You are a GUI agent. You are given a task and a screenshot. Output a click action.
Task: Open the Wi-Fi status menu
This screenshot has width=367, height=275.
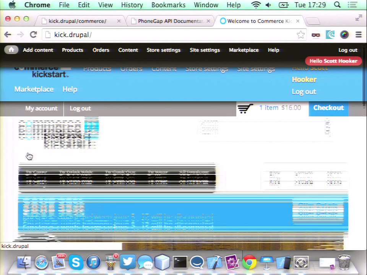tap(256, 5)
